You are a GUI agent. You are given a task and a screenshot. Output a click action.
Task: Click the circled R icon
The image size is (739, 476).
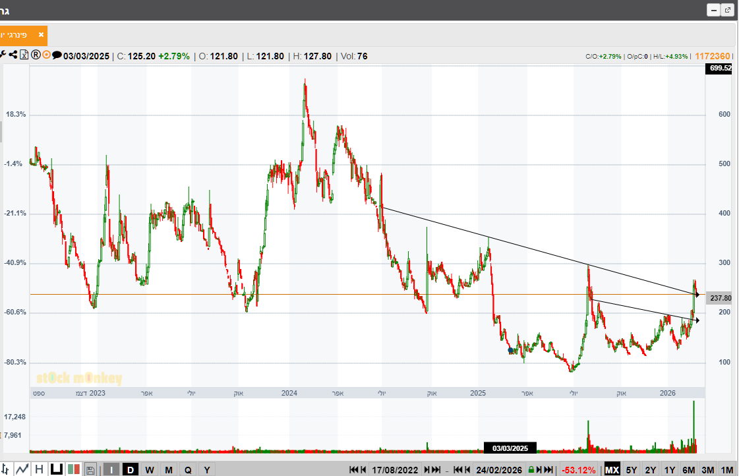pos(36,55)
